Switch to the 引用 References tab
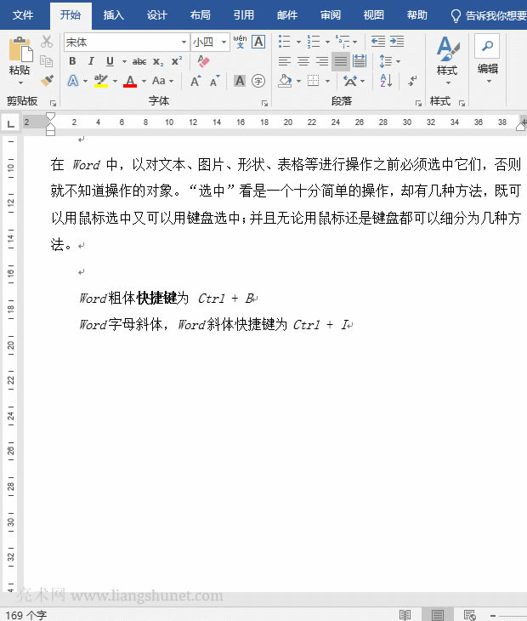 pyautogui.click(x=243, y=15)
